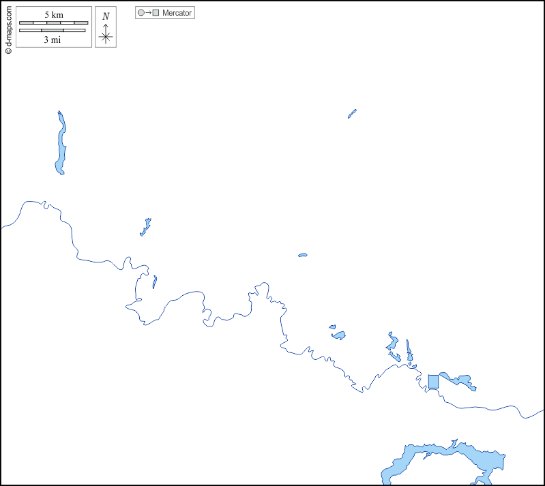Click the arrow between circle and square

148,13
